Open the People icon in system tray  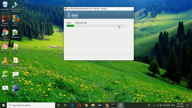[149, 105]
